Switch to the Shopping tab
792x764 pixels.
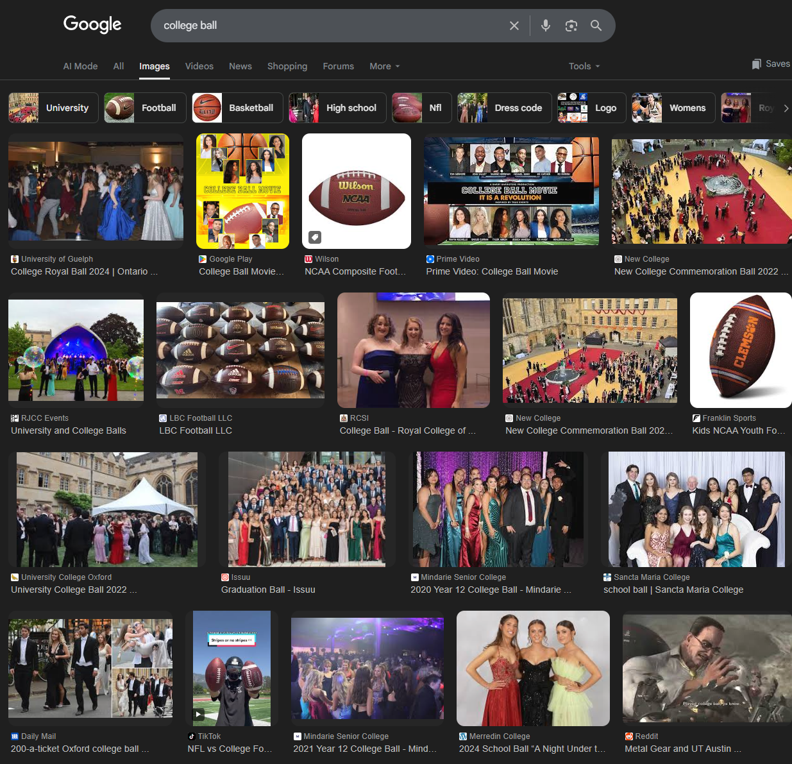(x=287, y=66)
